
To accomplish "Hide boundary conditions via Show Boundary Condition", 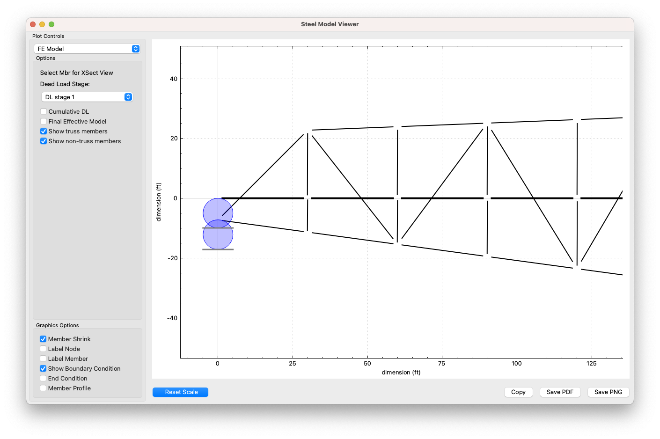I will [x=43, y=368].
